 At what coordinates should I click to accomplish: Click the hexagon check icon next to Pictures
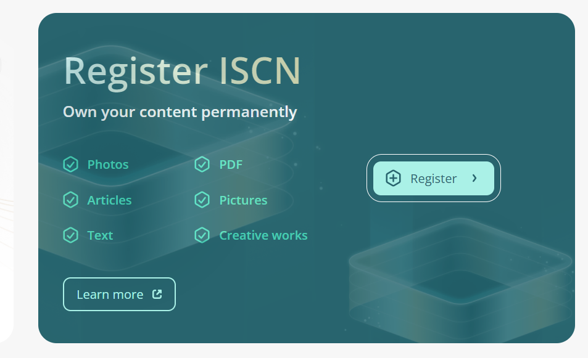pos(202,200)
